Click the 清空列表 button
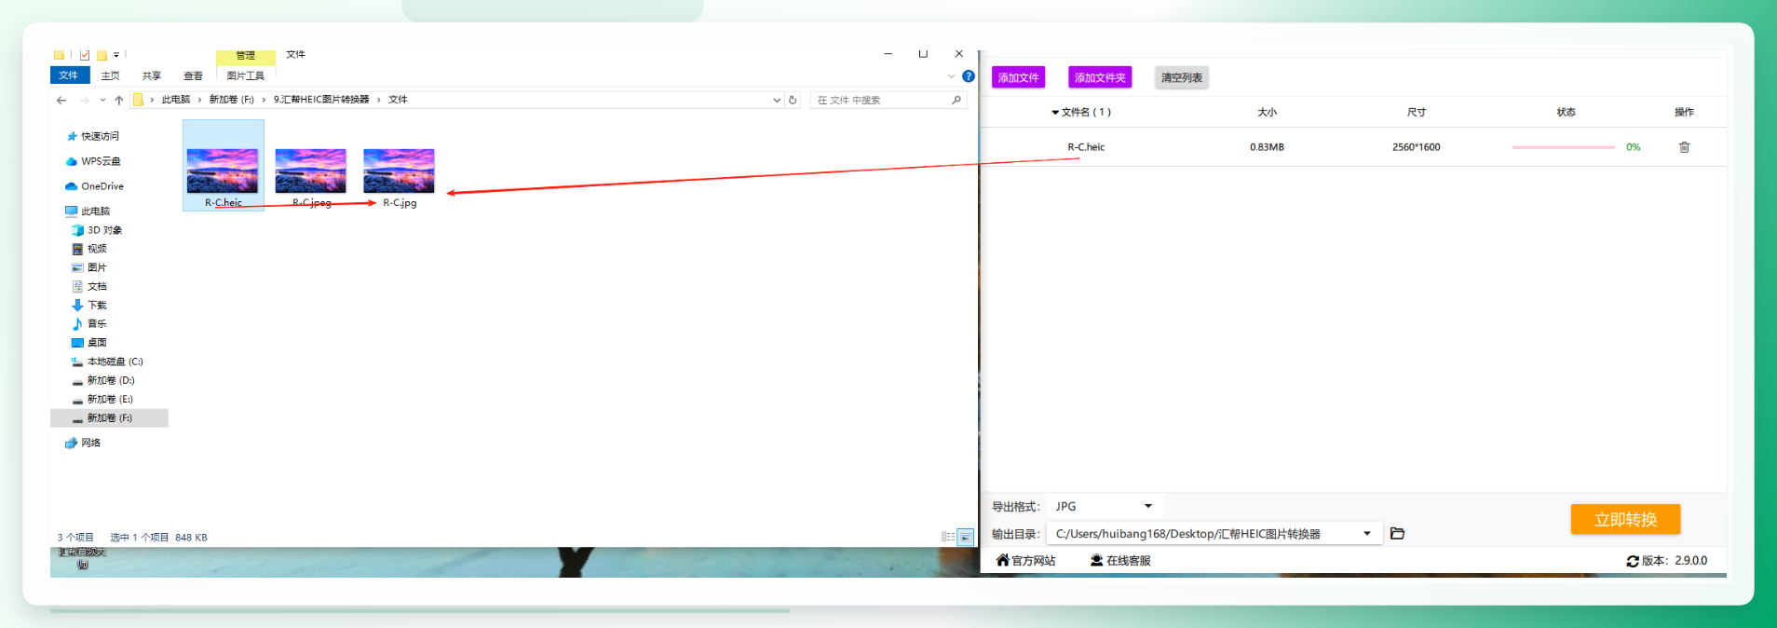The image size is (1777, 628). pyautogui.click(x=1181, y=77)
